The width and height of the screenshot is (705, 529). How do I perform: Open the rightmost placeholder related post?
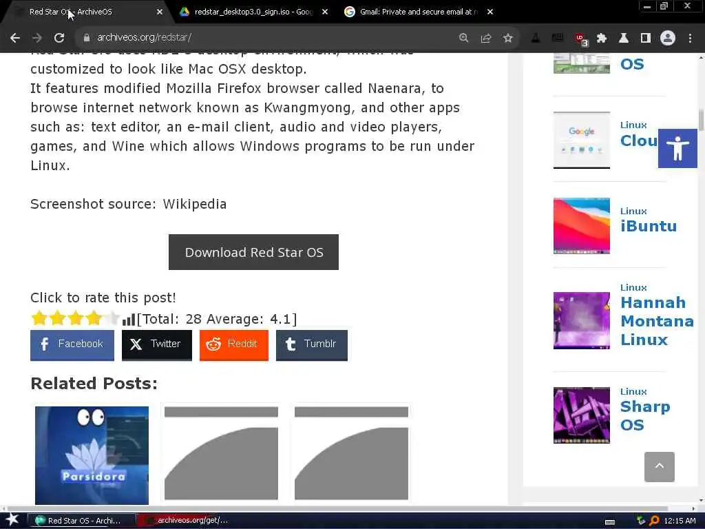click(351, 453)
